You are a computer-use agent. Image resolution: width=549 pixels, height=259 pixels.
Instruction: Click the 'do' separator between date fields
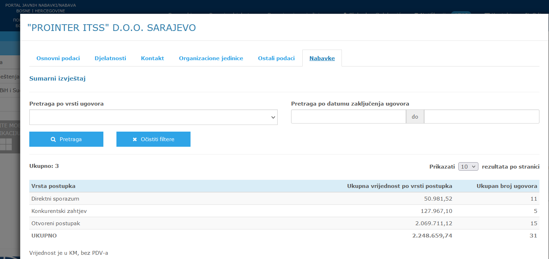click(x=415, y=116)
